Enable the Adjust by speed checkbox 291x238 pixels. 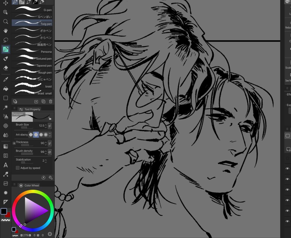17,168
